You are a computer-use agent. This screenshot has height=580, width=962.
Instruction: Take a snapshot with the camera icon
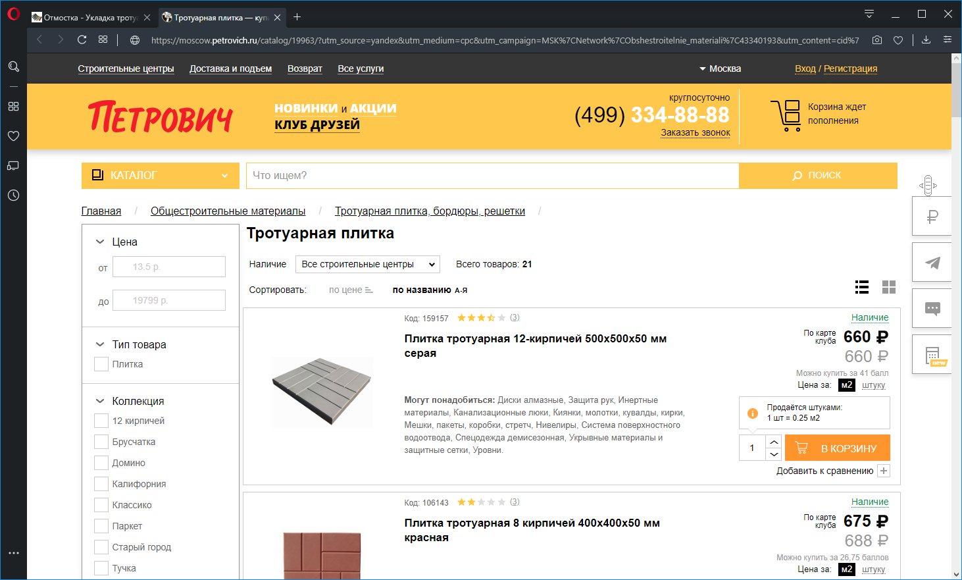877,40
